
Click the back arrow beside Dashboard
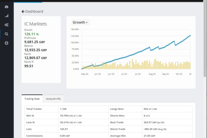click(x=23, y=12)
